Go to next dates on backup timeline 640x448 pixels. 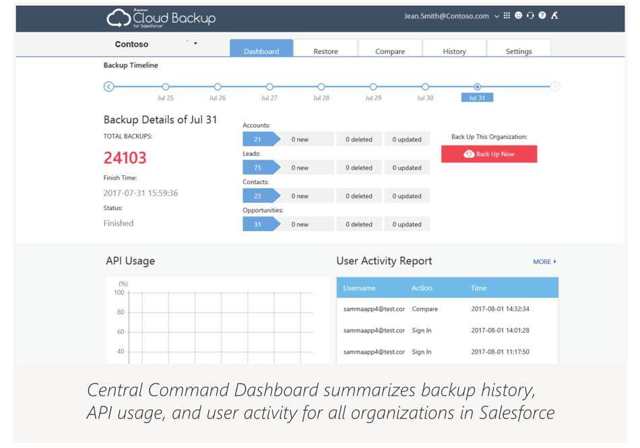(x=555, y=86)
